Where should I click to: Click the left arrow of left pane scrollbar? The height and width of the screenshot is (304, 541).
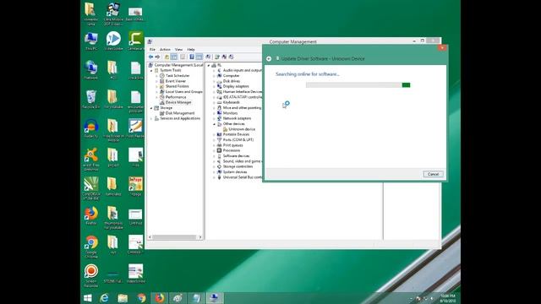[x=150, y=237]
